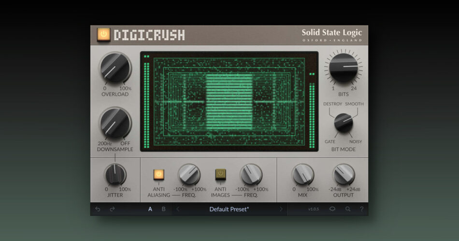459x241 pixels.
Task: Open help with the question mark icon
Action: pos(361,209)
